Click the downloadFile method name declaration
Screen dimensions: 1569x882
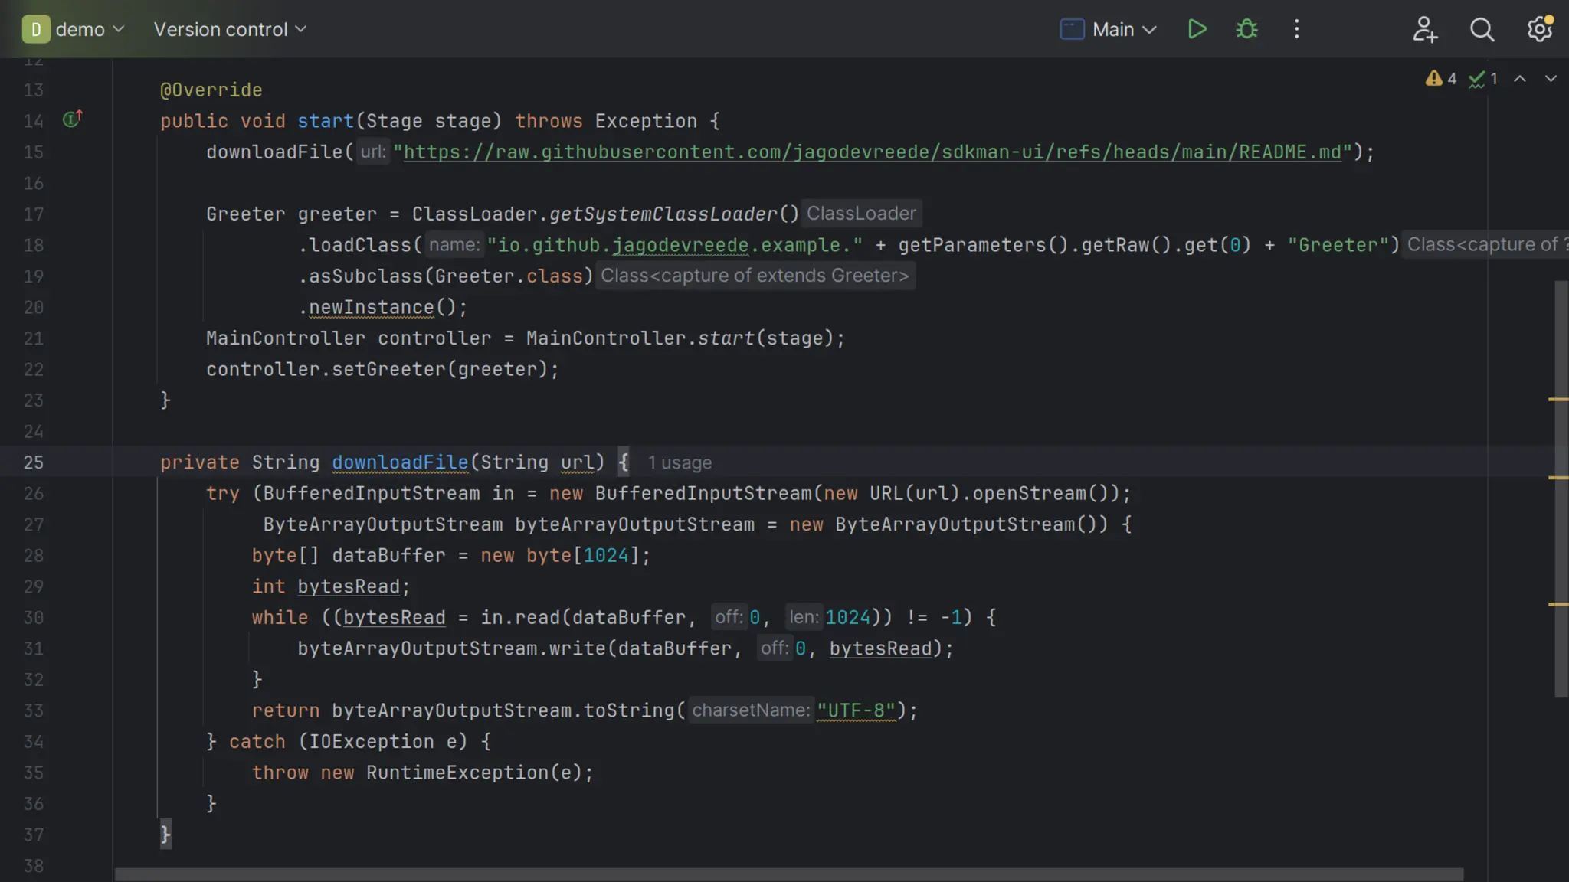(399, 462)
